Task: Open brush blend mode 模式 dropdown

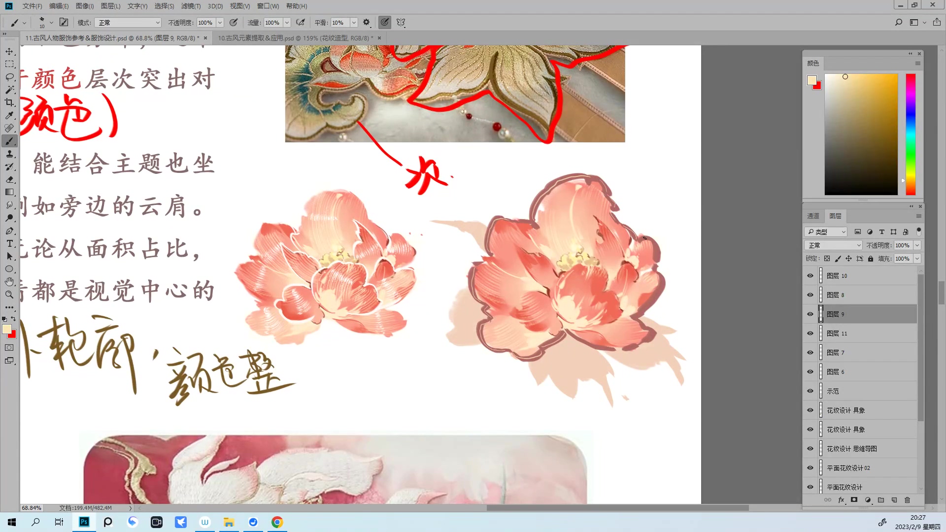Action: [x=128, y=23]
